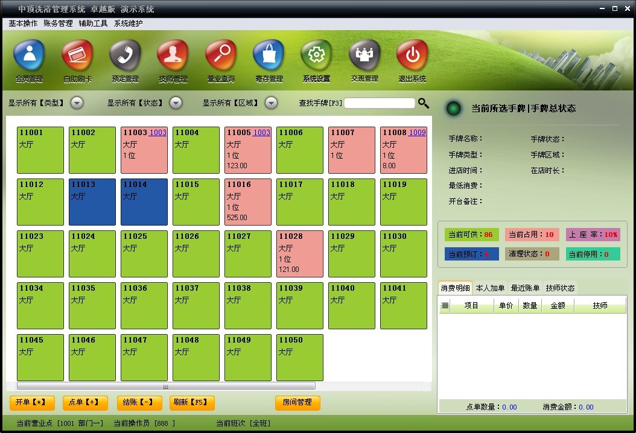Select free card 11041

point(404,306)
